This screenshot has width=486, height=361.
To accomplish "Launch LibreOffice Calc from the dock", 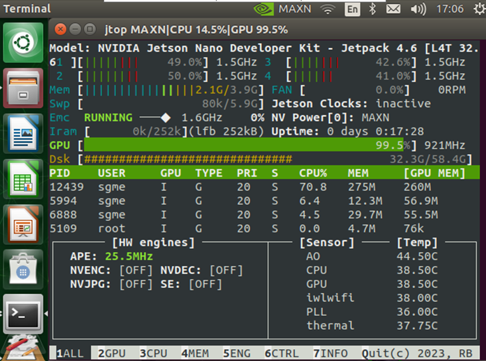I will (23, 179).
